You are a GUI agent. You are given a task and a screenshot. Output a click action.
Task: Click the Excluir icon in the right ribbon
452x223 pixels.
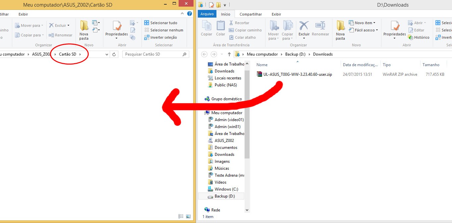coord(304,26)
